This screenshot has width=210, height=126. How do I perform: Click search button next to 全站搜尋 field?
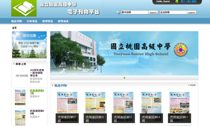192,12
